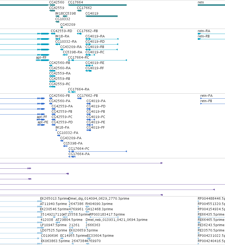The width and height of the screenshot is (225, 245).
Task: Click EST LP10947.5prime
Action: coord(53,225)
